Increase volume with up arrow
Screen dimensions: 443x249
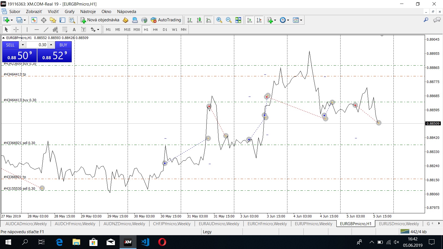click(51, 45)
